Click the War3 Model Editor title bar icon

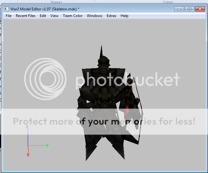click(x=6, y=9)
